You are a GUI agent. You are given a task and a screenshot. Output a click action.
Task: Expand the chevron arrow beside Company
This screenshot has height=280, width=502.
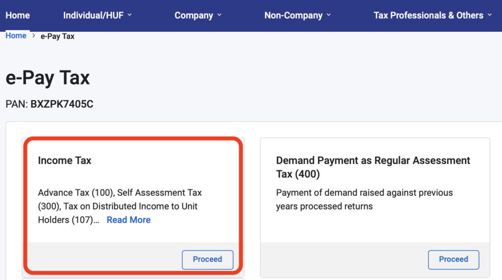click(x=219, y=15)
